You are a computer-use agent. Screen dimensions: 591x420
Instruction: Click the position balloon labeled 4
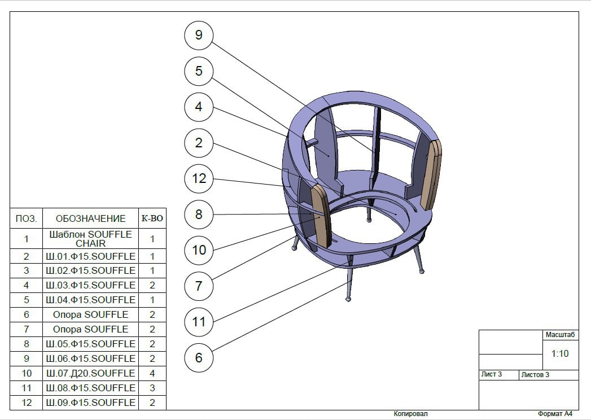(199, 107)
